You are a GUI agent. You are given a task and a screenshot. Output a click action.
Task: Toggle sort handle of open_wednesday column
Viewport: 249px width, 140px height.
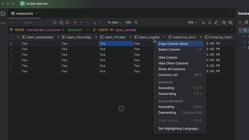58,37
